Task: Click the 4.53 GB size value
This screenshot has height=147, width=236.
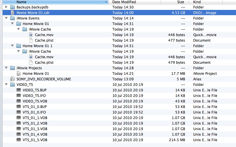Action: (178, 13)
